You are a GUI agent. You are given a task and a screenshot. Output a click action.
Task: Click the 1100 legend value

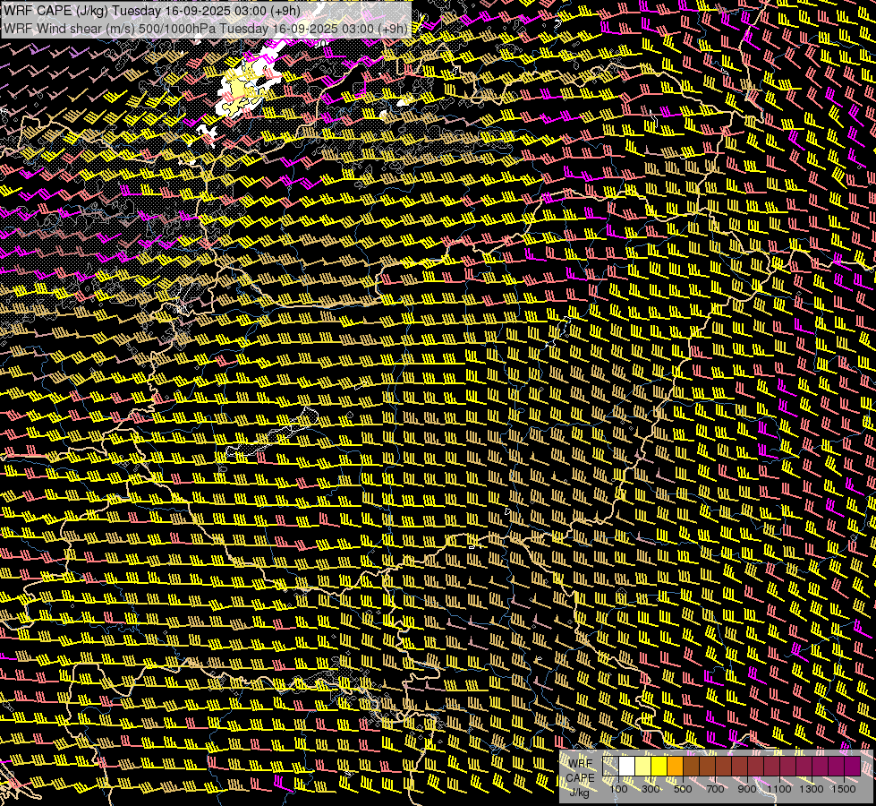[x=779, y=789]
